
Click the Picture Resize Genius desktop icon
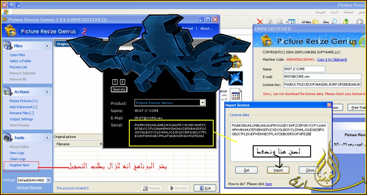tap(236, 61)
